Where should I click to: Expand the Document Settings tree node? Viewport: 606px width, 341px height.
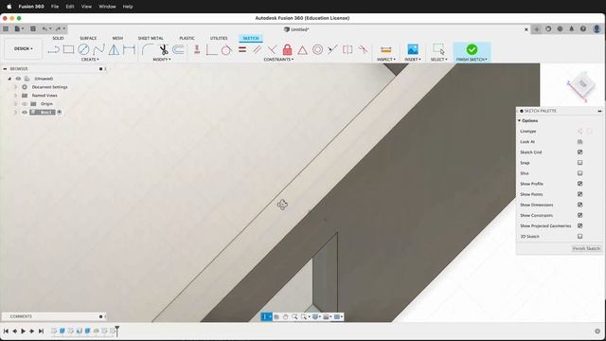(16, 87)
